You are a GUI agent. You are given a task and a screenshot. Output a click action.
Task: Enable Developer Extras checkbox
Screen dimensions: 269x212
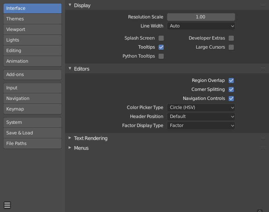(231, 38)
